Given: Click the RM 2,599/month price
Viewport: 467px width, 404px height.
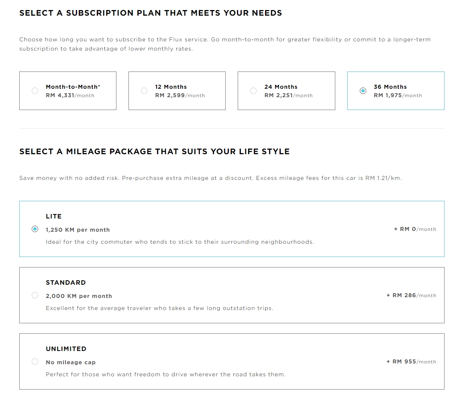Looking at the screenshot, I should pyautogui.click(x=180, y=96).
